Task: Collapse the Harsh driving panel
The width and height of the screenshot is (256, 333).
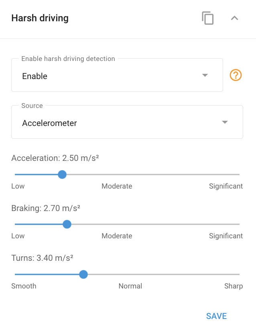Action: click(234, 18)
